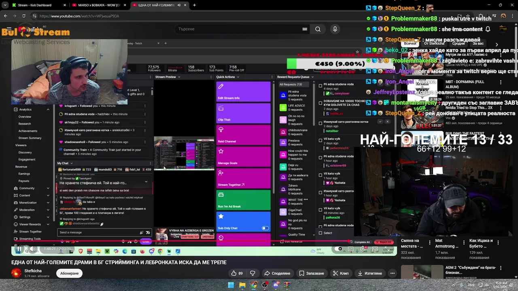Image resolution: width=518 pixels, height=291 pixels.
Task: Go back using the browser Back arrow
Action: tap(5, 16)
